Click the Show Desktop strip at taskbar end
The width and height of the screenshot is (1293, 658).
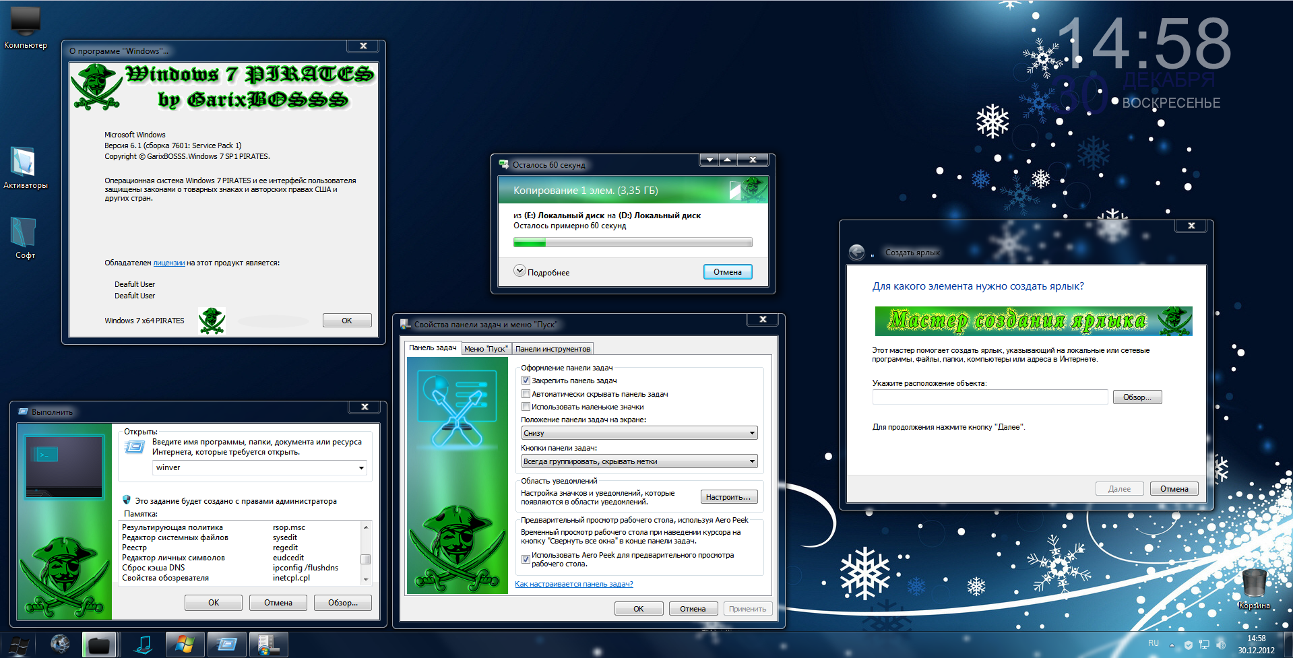pos(1287,645)
